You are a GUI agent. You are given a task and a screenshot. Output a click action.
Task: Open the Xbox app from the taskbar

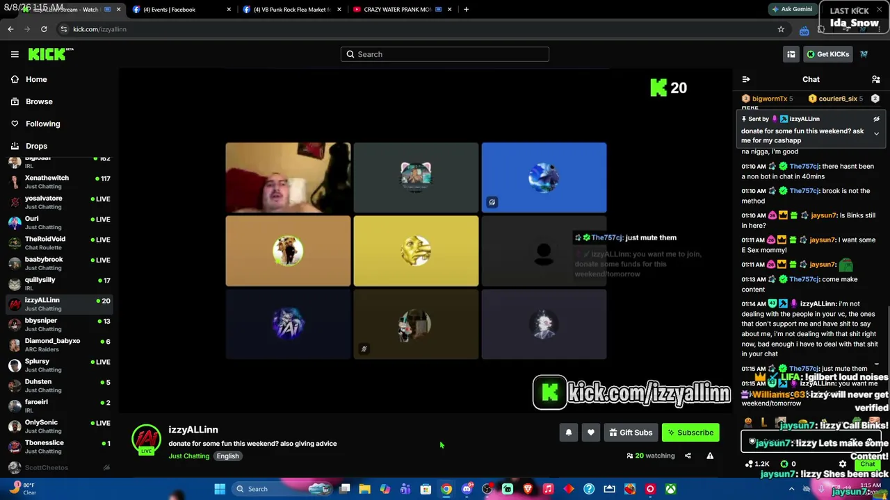click(x=670, y=489)
